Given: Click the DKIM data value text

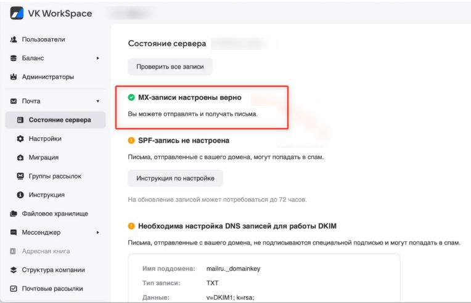Looking at the screenshot, I should click(228, 296).
